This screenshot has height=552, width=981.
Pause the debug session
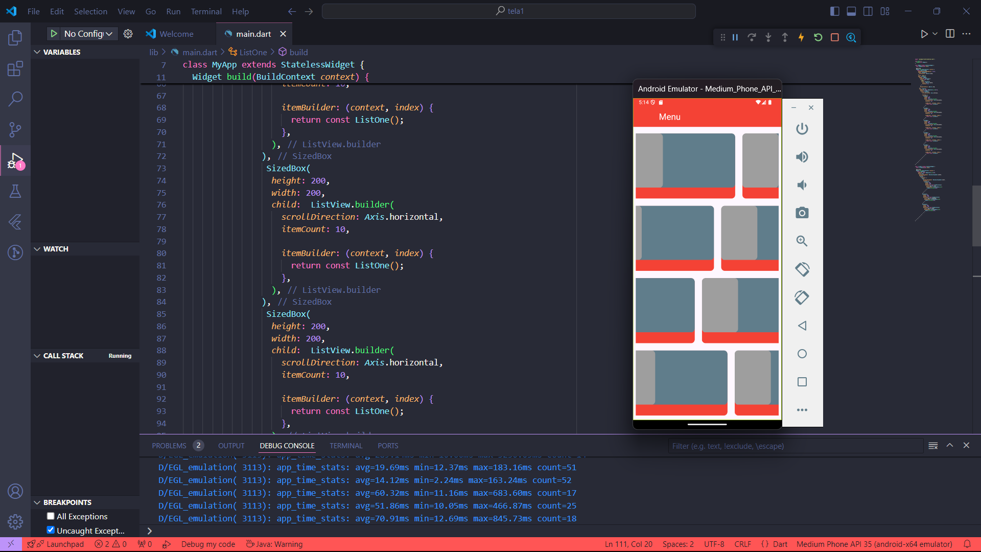click(735, 37)
